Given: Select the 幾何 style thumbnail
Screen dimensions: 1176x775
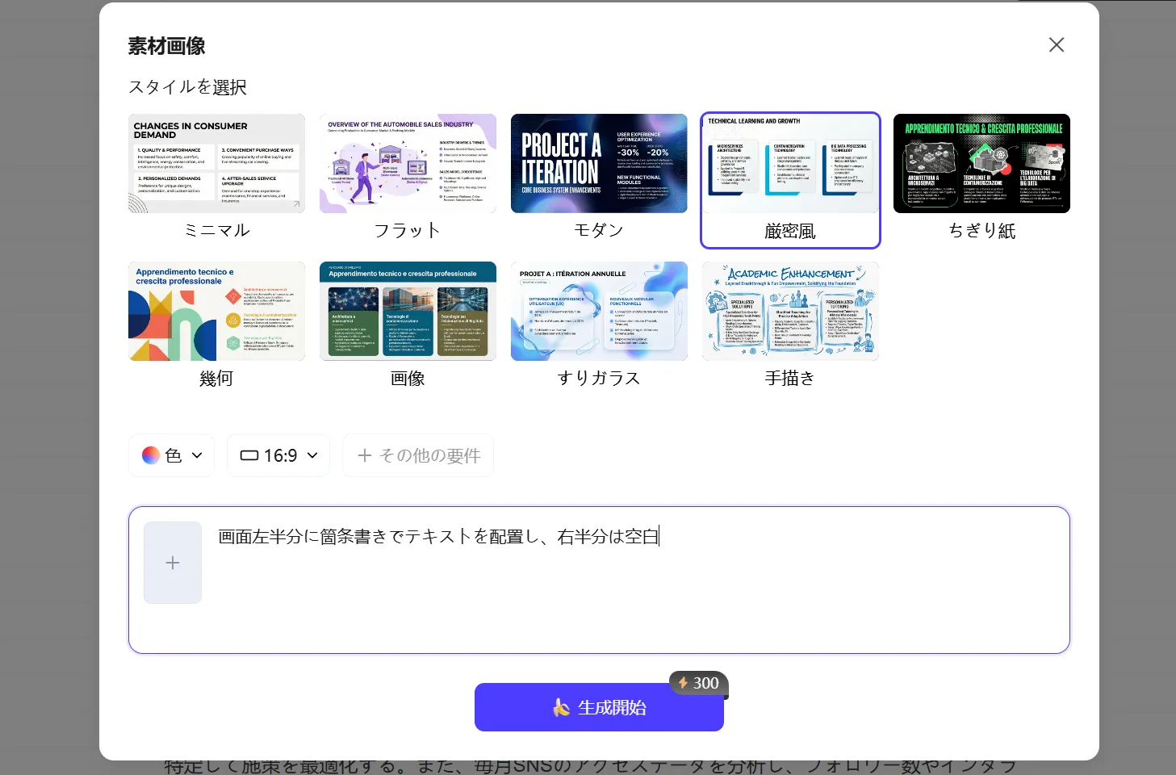Looking at the screenshot, I should pyautogui.click(x=216, y=312).
